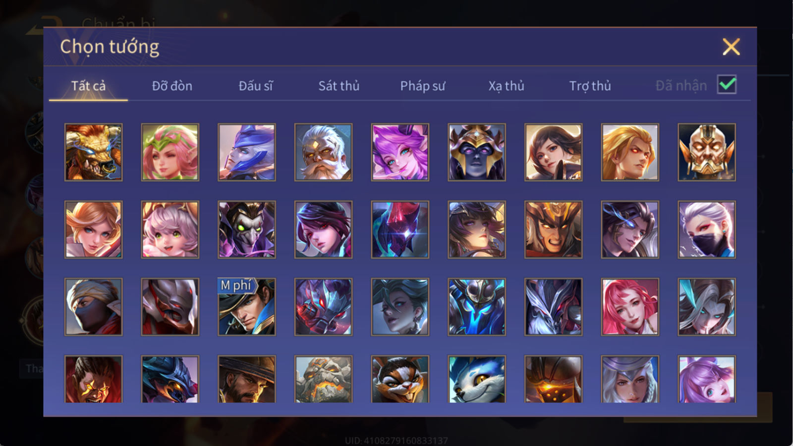Toggle the 'Đã nhận' owned checkbox
This screenshot has height=446, width=793.
pyautogui.click(x=727, y=85)
